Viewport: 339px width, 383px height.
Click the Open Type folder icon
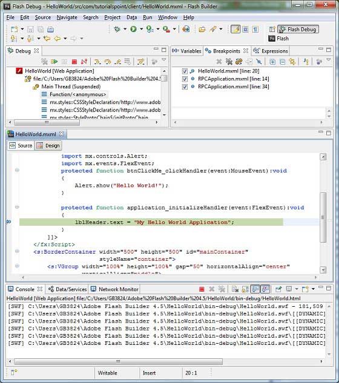pos(202,29)
